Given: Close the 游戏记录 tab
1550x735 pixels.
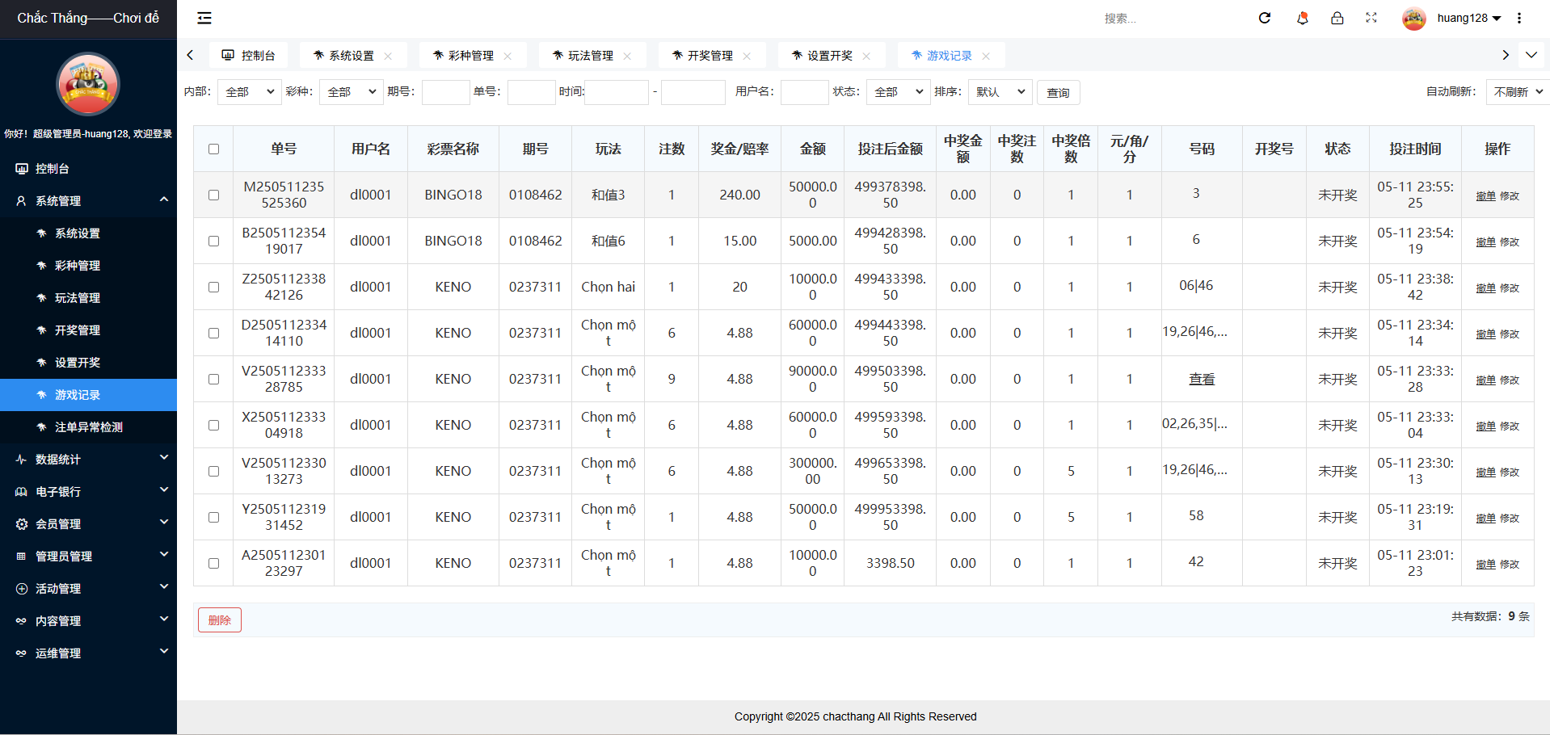Looking at the screenshot, I should pyautogui.click(x=986, y=56).
